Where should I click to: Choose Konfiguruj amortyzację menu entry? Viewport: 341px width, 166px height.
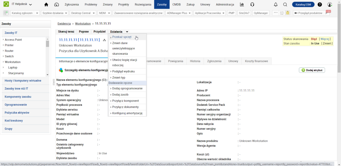[127, 113]
